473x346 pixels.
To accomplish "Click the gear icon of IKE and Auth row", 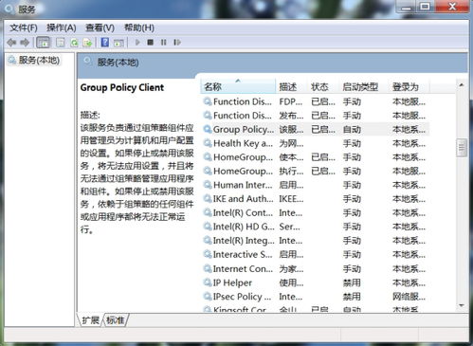I will 208,199.
